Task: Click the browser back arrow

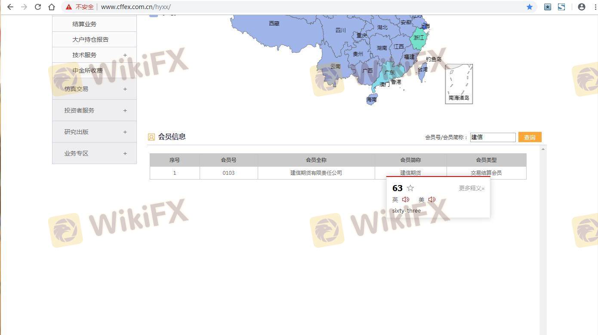Action: [10, 7]
